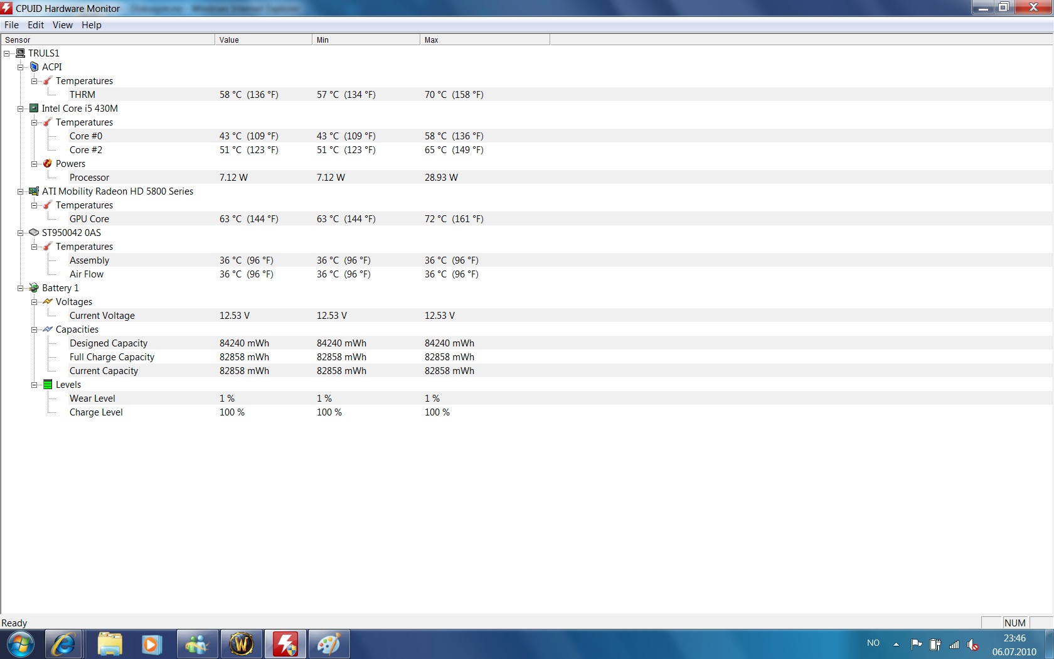
Task: Click the Powers flame icon
Action: click(48, 164)
